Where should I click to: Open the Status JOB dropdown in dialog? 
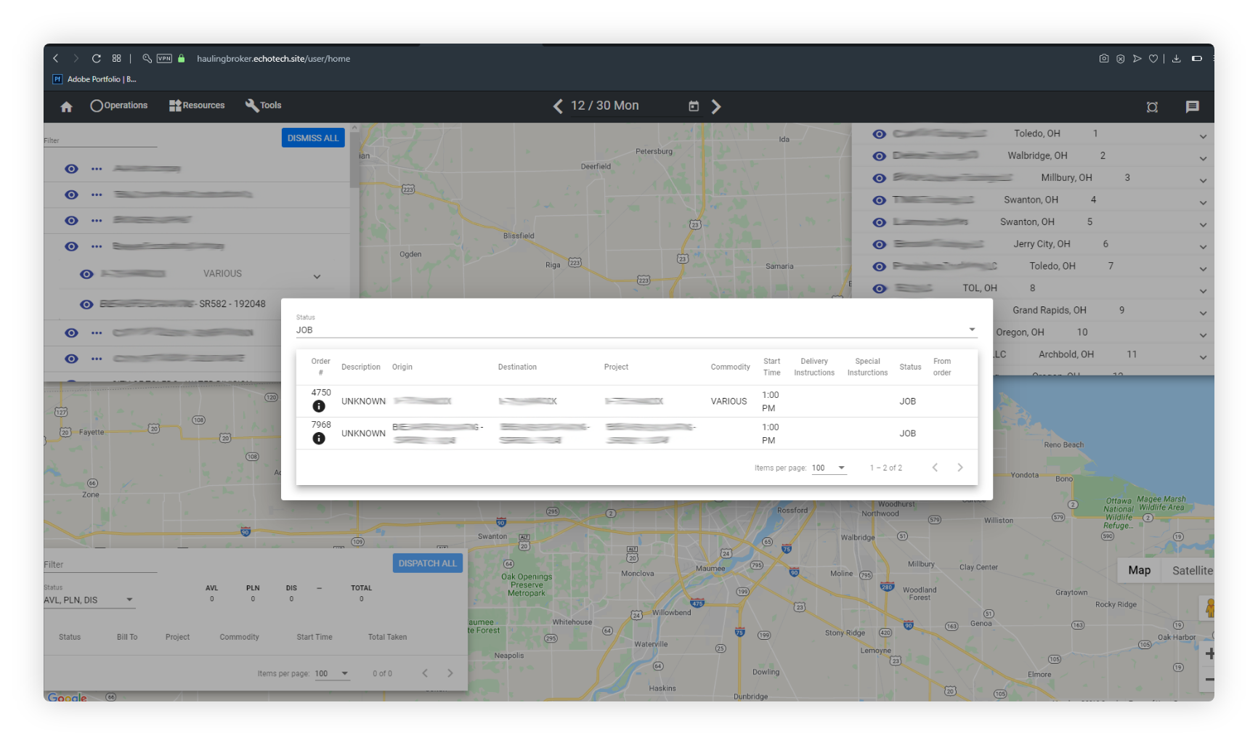(636, 330)
